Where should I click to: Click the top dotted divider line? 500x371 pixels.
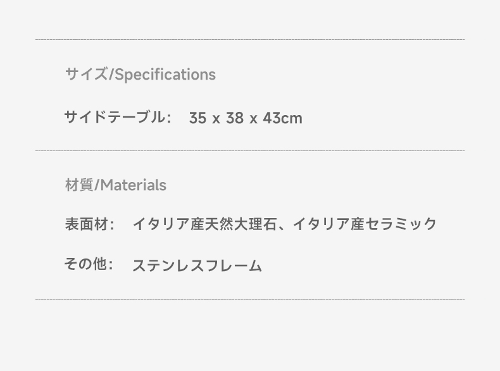(x=250, y=39)
